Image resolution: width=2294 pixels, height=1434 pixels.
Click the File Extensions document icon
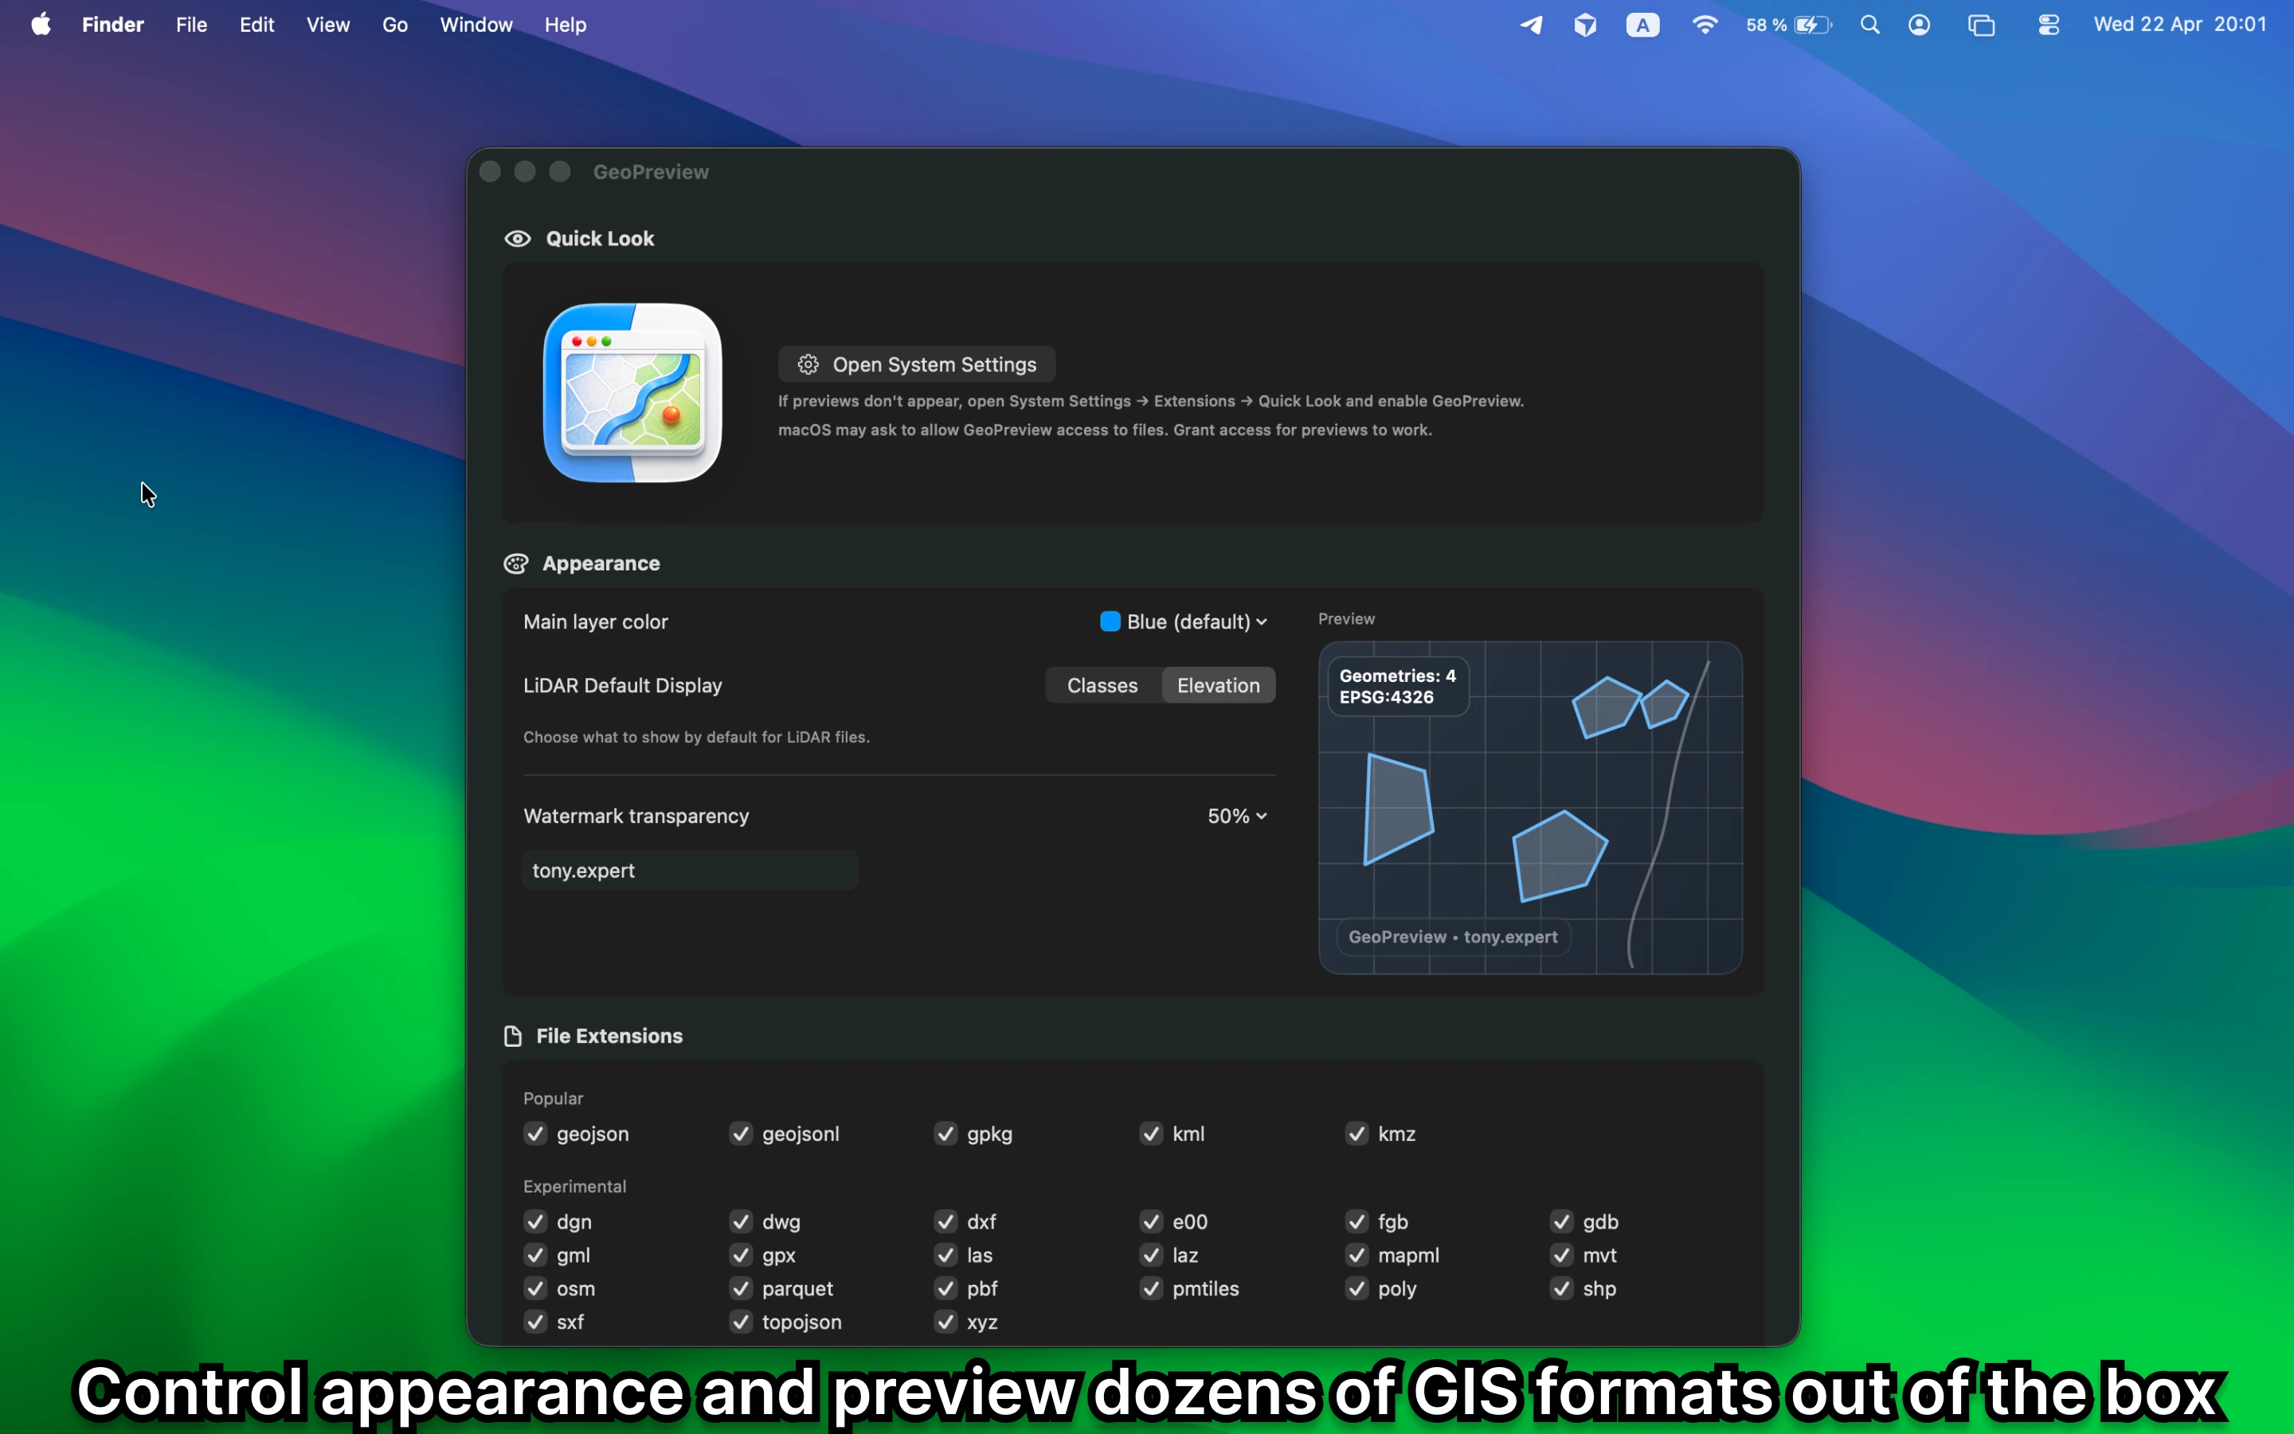click(x=513, y=1036)
